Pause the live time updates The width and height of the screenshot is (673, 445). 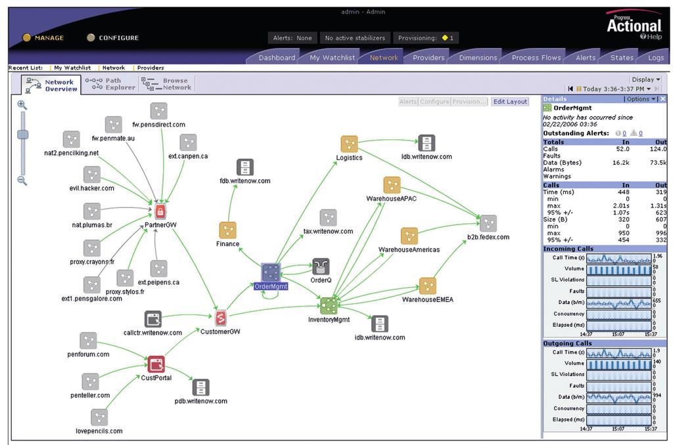click(578, 89)
